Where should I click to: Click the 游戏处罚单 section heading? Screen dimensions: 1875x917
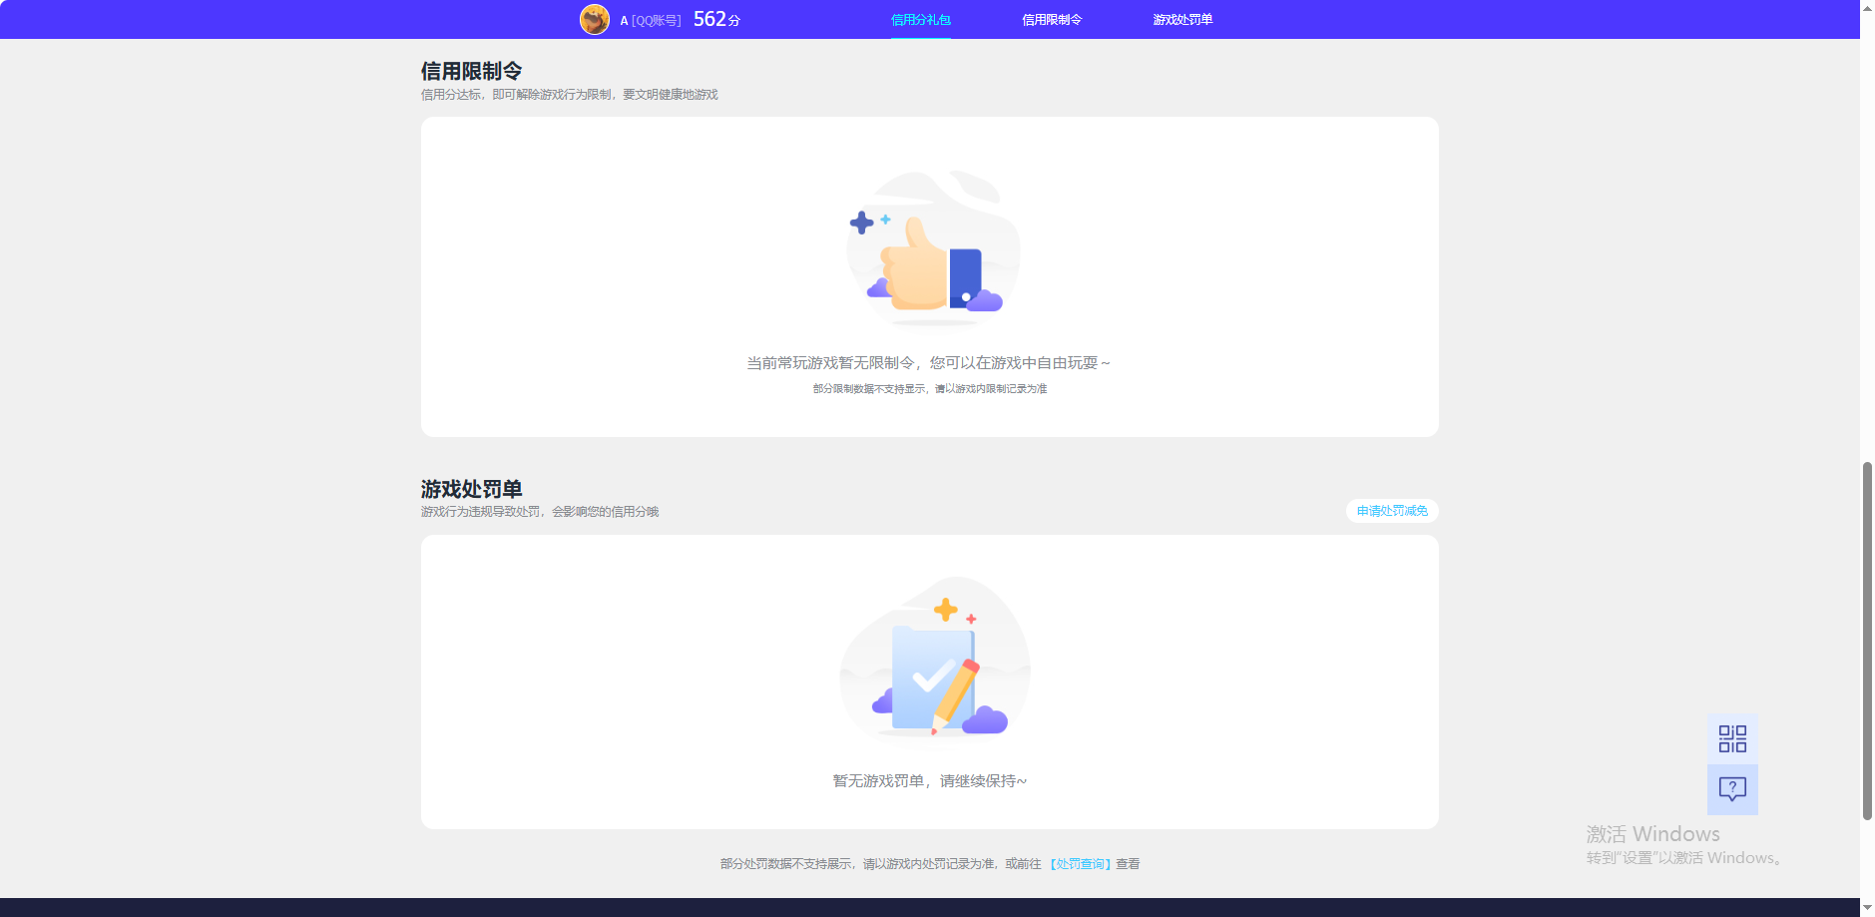coord(471,489)
